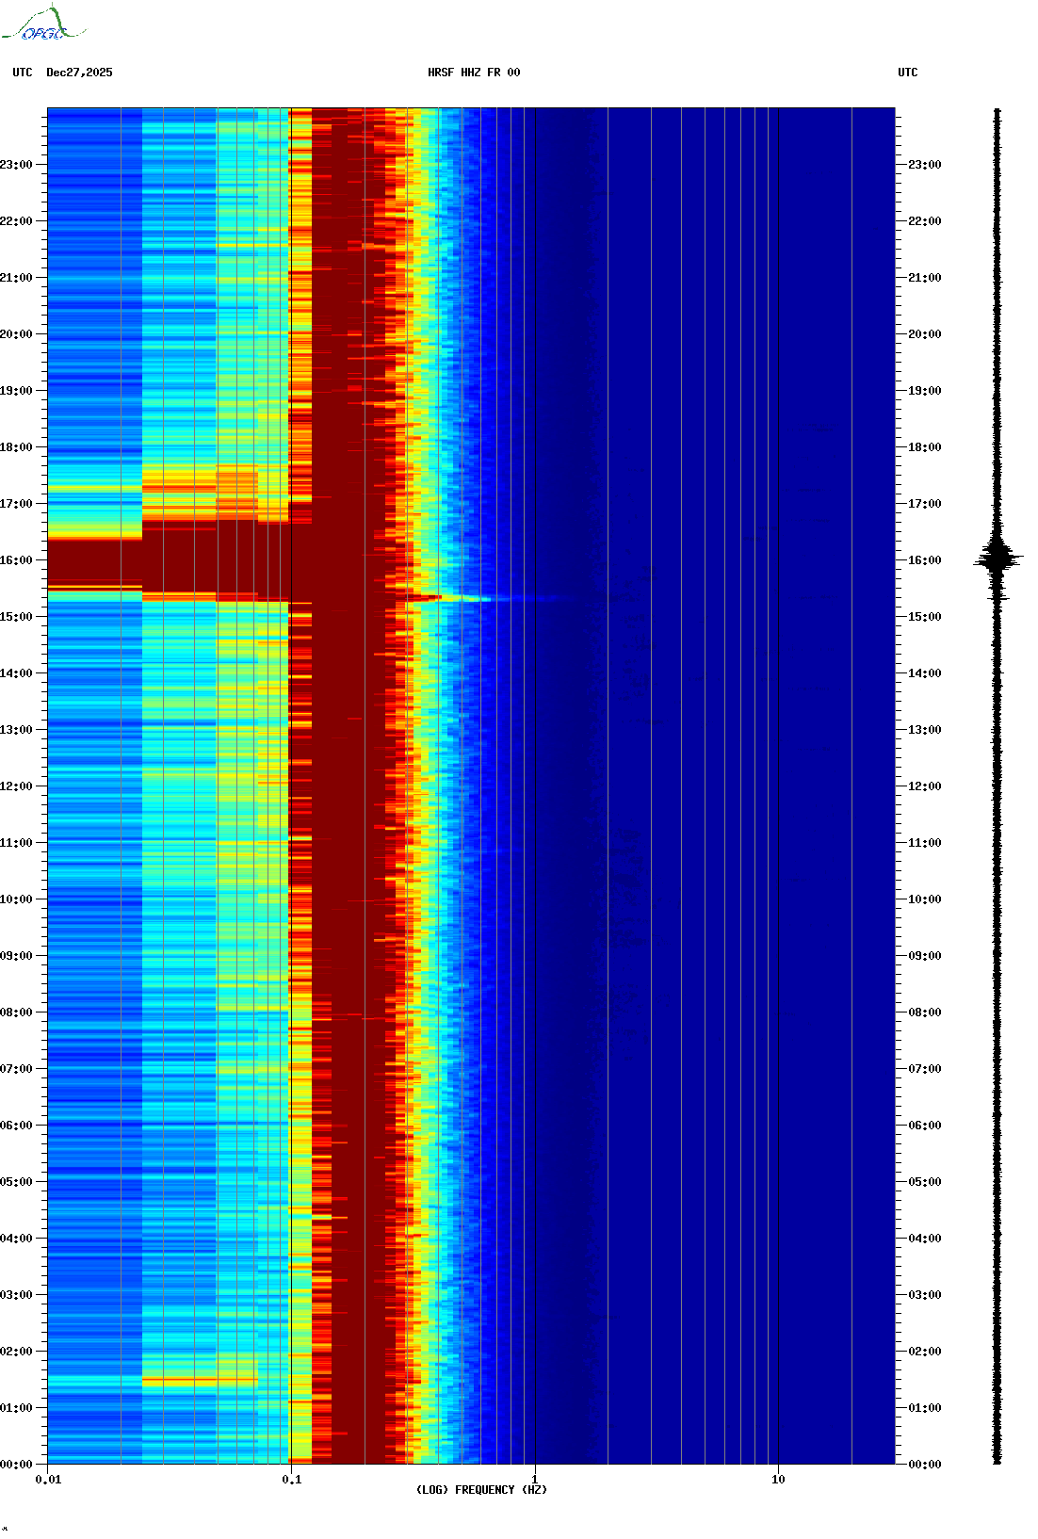Click the 0.1 frequency axis label

point(291,1480)
